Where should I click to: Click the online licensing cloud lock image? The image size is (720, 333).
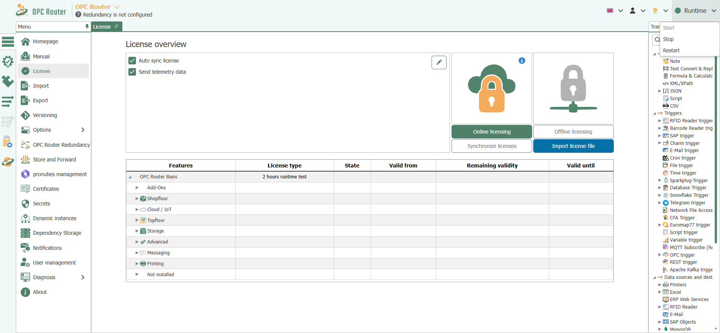pyautogui.click(x=492, y=88)
